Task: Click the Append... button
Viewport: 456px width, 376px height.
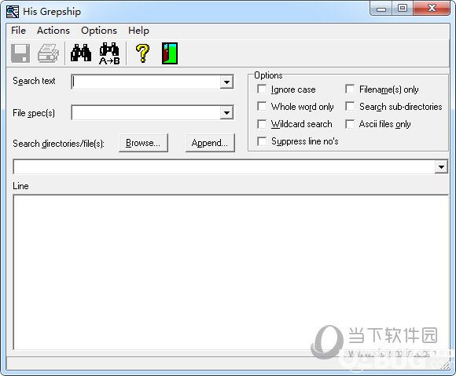Action: coord(210,143)
